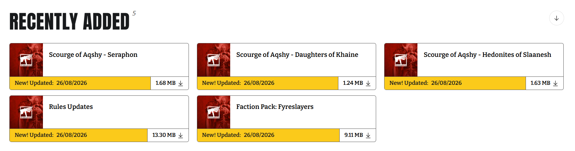Click Hedonites of Slaanesh card thumbnail
Viewport: 575px width, 151px height.
[401, 60]
